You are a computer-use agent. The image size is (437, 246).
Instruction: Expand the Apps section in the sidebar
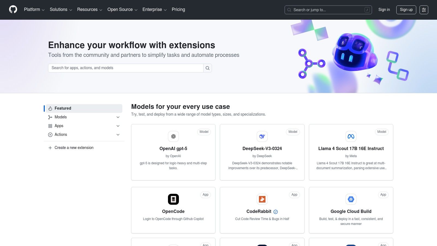pos(118,126)
